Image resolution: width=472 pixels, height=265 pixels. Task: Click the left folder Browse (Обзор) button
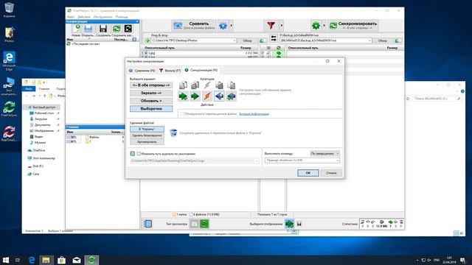coord(247,40)
